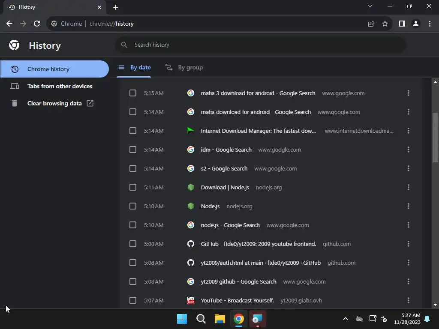Switch to the By group tab
The image size is (439, 329).
pos(183,67)
